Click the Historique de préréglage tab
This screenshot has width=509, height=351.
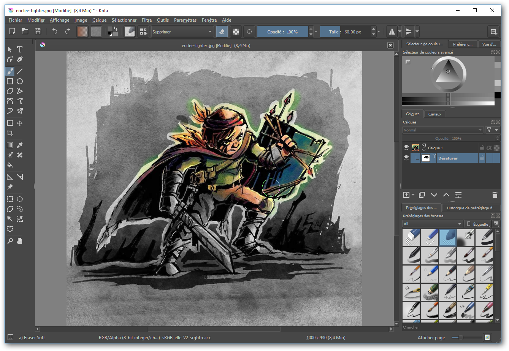[471, 208]
